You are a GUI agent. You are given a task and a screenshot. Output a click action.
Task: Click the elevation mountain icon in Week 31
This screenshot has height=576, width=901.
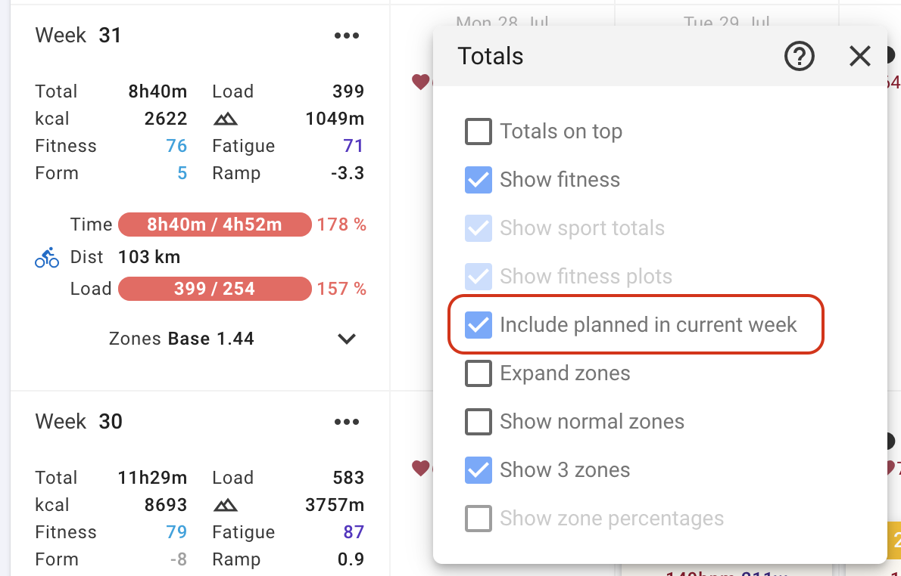[225, 119]
